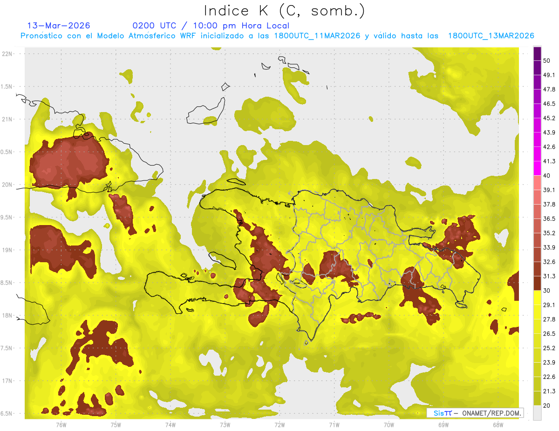Click the colorbar value '32.6'
Image resolution: width=559 pixels, height=431 pixels.
click(549, 262)
